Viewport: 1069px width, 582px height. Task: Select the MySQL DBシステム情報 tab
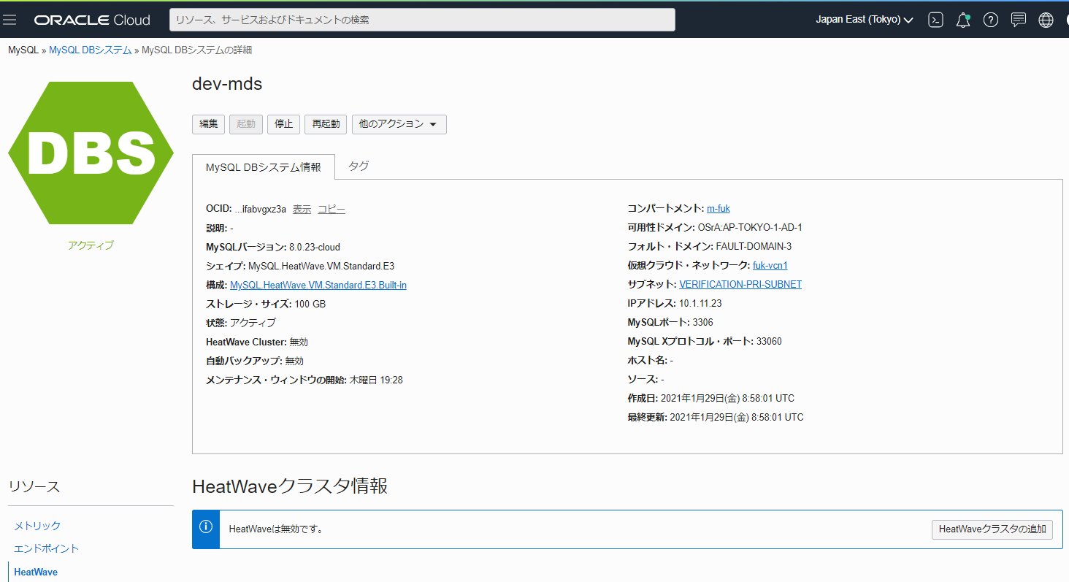tap(263, 166)
